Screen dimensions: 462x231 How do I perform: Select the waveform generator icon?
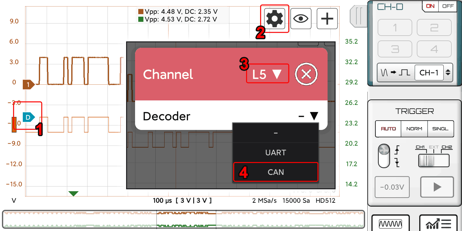(390, 224)
